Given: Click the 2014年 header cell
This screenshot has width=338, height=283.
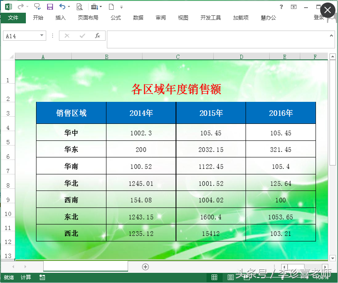Looking at the screenshot, I should [x=141, y=113].
